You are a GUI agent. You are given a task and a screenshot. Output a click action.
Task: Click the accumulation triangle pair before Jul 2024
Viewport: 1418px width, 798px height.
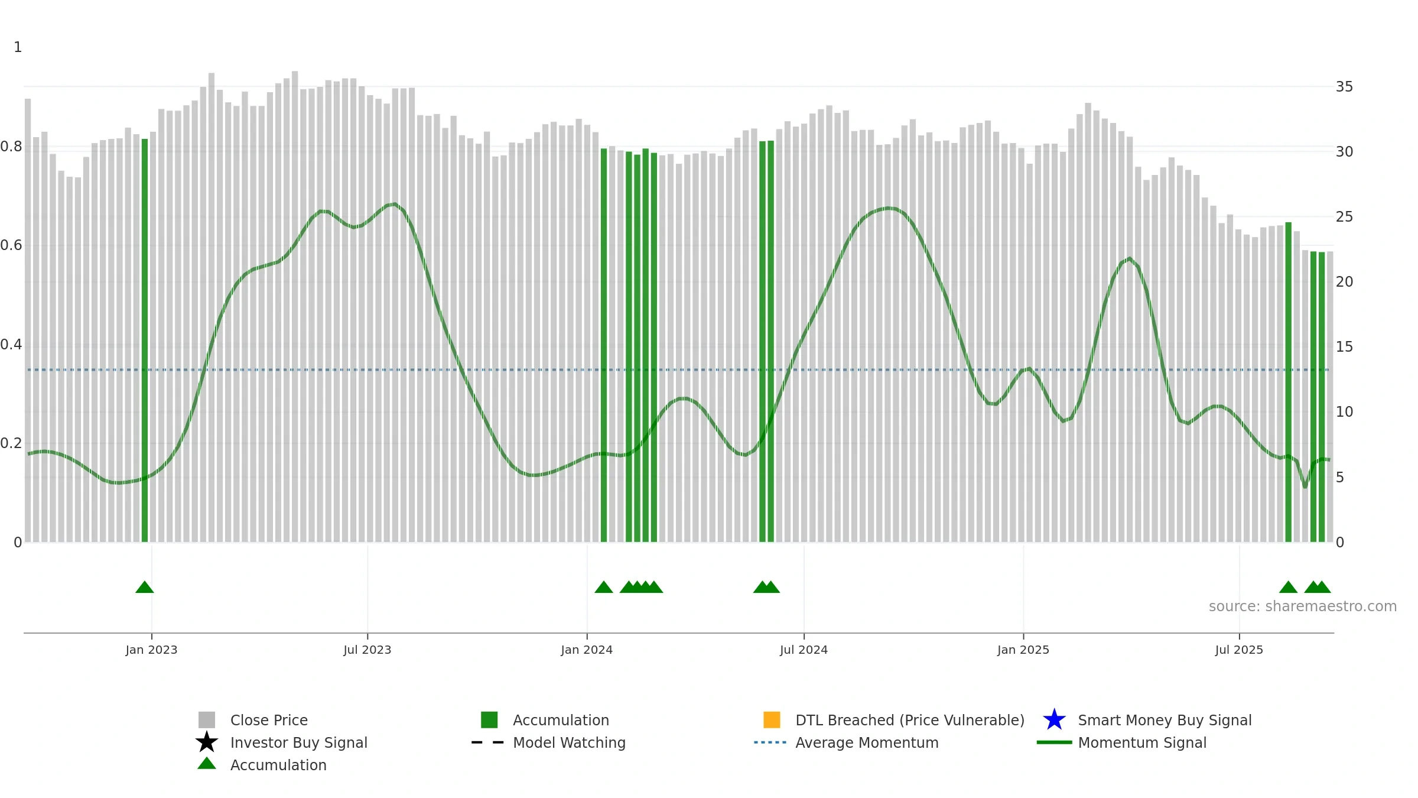point(766,587)
